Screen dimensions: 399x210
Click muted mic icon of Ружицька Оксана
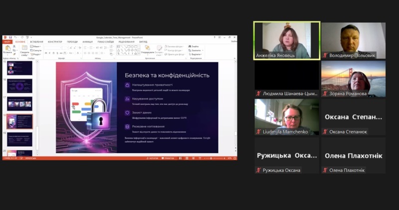tap(258, 170)
